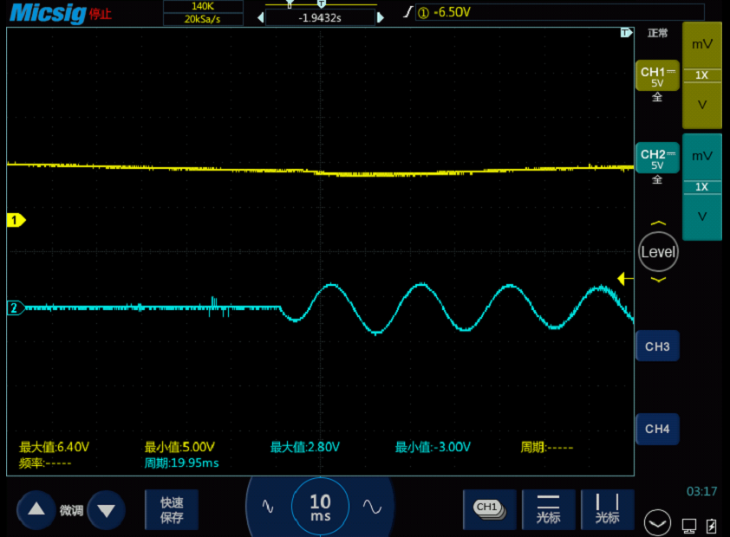
Task: Toggle the CH2 channel button
Action: 657,159
